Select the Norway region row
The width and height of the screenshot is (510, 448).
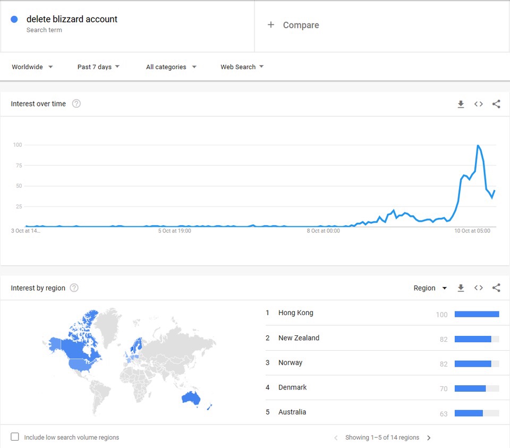click(x=290, y=363)
